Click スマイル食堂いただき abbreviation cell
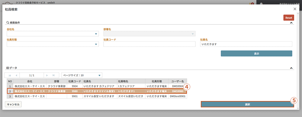Viewport: 302px width, 117px height. pyautogui.click(x=131, y=96)
